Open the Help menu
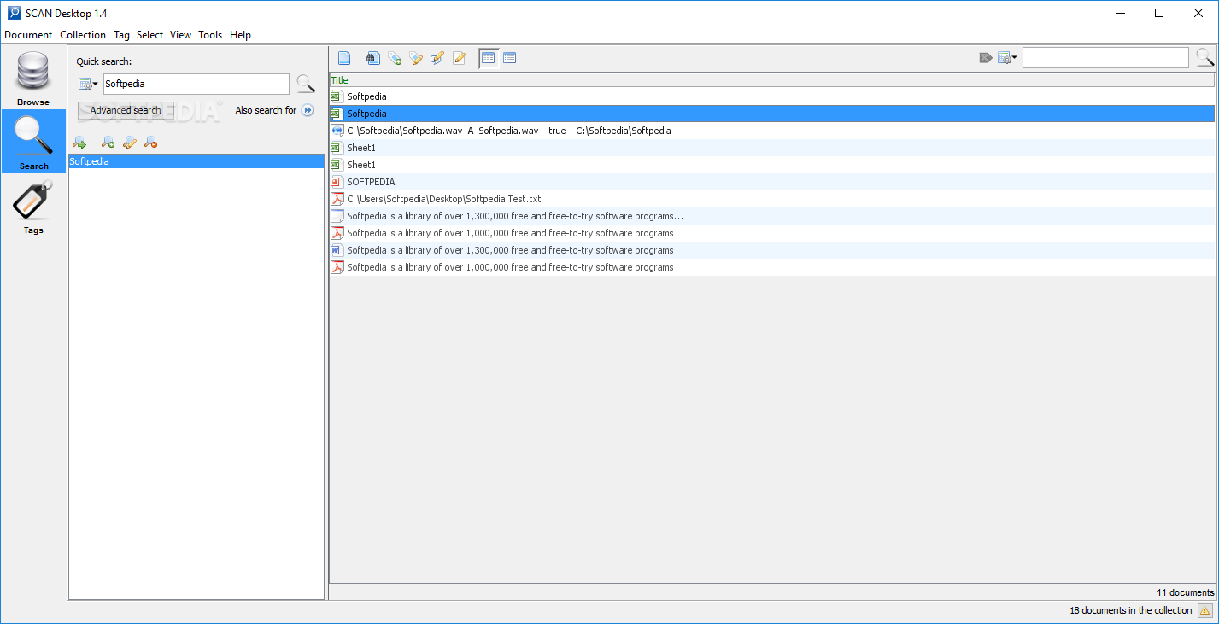The width and height of the screenshot is (1219, 624). tap(240, 35)
